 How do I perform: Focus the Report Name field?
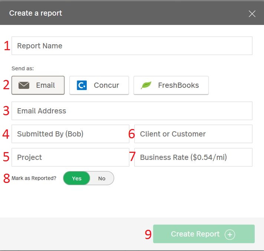click(132, 46)
